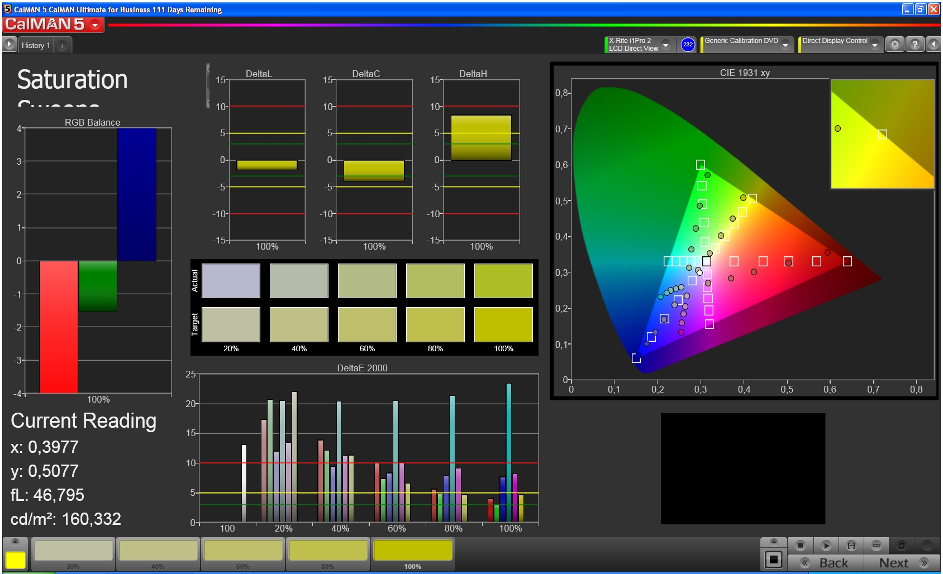Image resolution: width=943 pixels, height=574 pixels.
Task: Click the yellow color selector square
Action: tap(15, 560)
